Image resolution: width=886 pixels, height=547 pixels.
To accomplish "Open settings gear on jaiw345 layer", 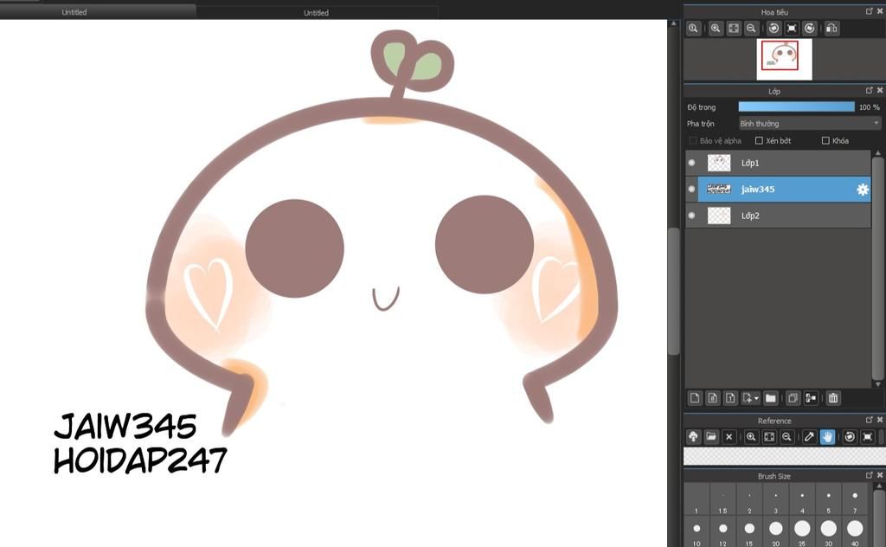I will click(863, 190).
